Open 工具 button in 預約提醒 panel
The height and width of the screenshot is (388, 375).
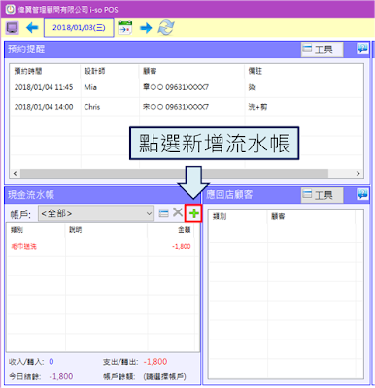coord(323,49)
